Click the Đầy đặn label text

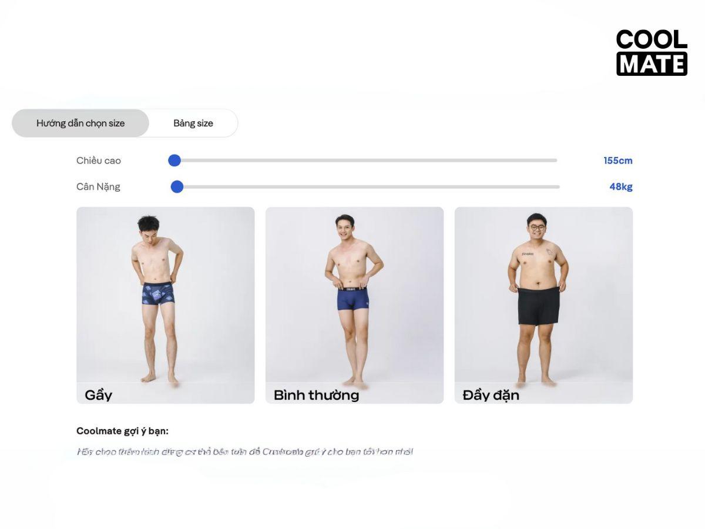(491, 395)
